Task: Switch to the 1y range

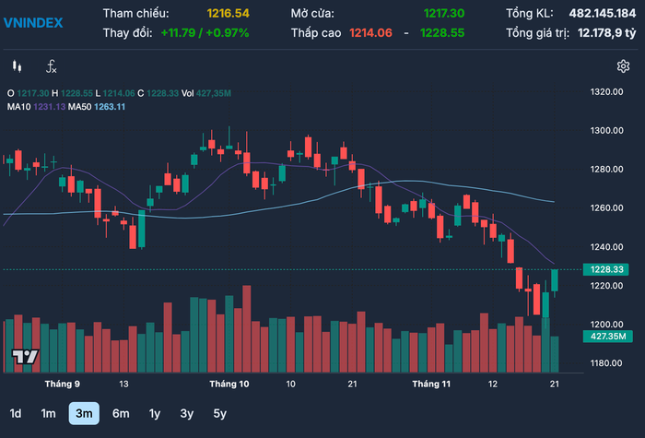Action: tap(155, 413)
